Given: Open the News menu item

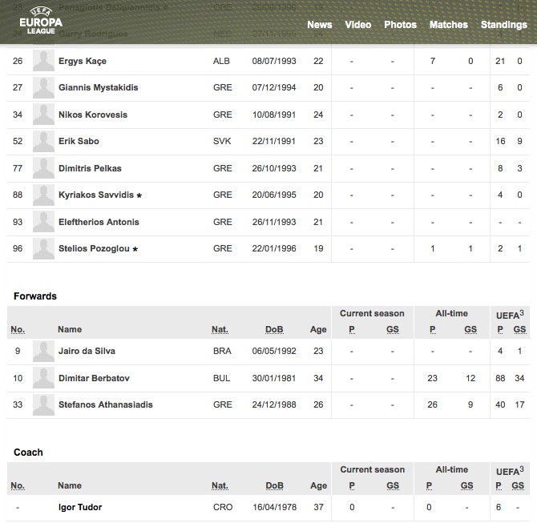Looking at the screenshot, I should point(319,25).
